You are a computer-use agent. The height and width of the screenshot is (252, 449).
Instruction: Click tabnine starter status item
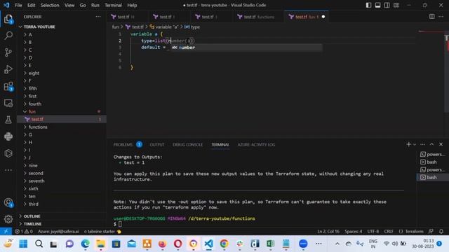pyautogui.click(x=102, y=232)
